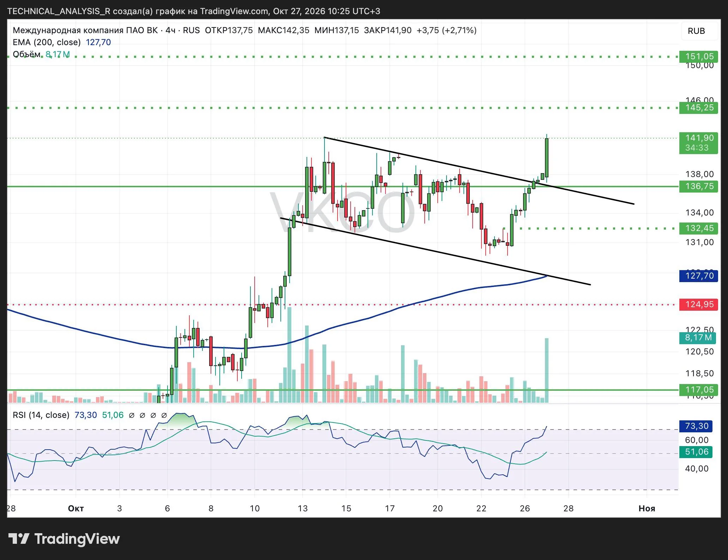Click the header text создал(а) график на TradingView.com
The width and height of the screenshot is (728, 560).
(190, 11)
